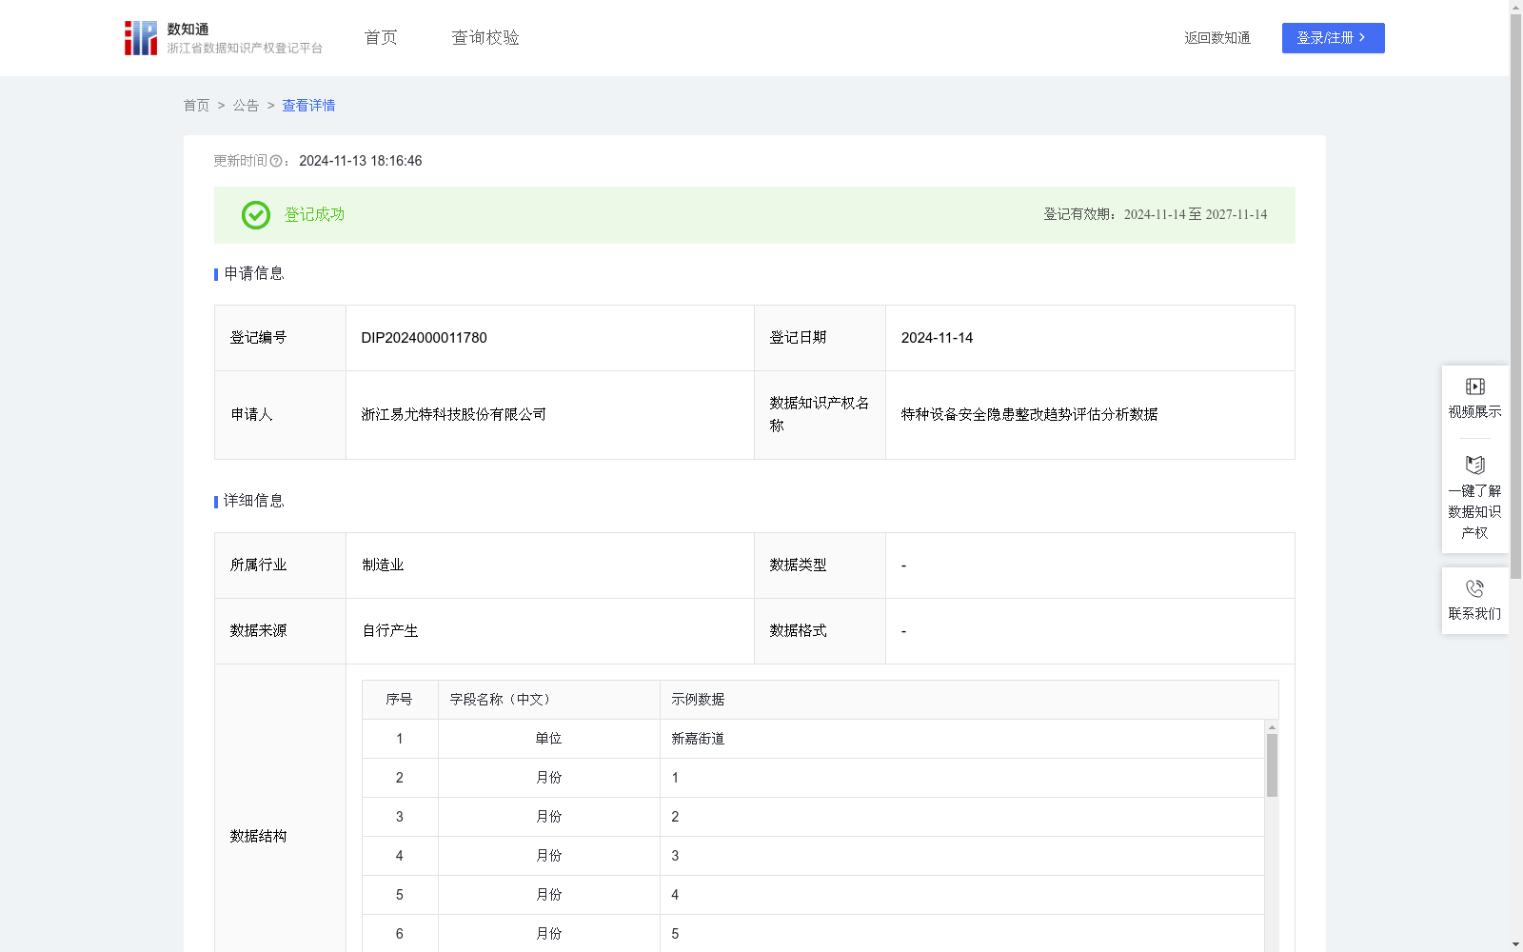This screenshot has height=952, width=1523.
Task: Click the help icon beside 更新时间
Action: [x=276, y=162]
